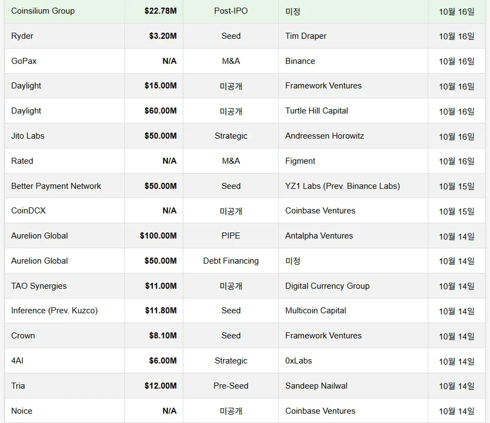Select the Binance investor cell

point(300,61)
